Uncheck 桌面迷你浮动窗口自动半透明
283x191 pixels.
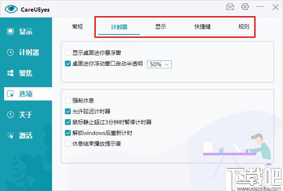pos(68,64)
